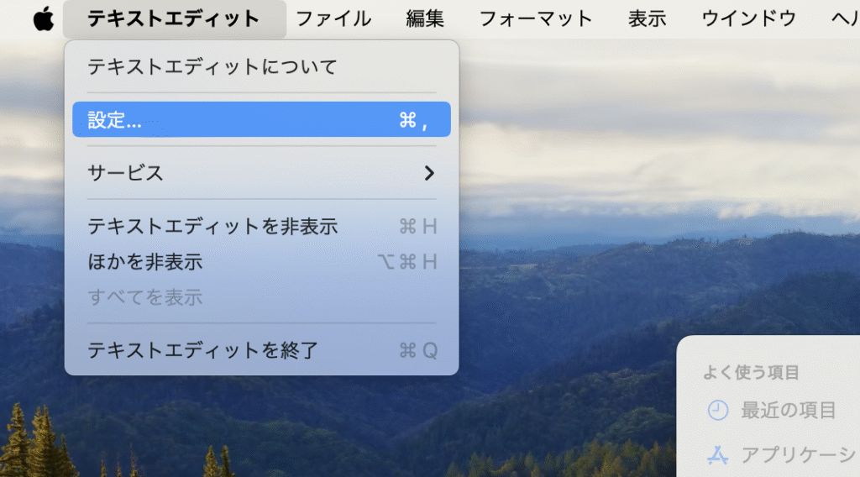The width and height of the screenshot is (860, 477).
Task: Click the clock icon for 最近の項目
Action: [x=718, y=410]
